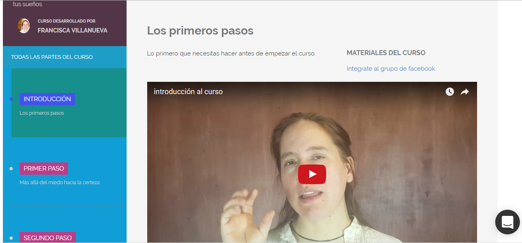
Task: Open the chat widget bubble
Action: (x=508, y=222)
